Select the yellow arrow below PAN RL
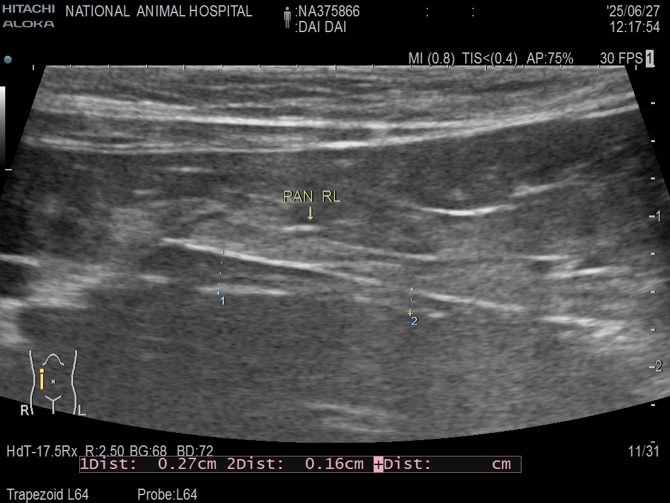Image resolution: width=670 pixels, height=503 pixels. 310,213
